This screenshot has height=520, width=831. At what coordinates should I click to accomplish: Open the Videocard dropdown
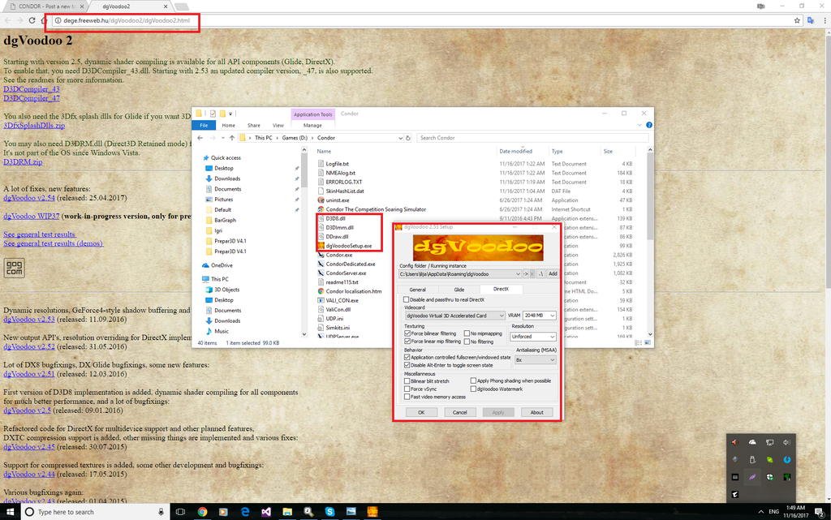[x=502, y=316]
